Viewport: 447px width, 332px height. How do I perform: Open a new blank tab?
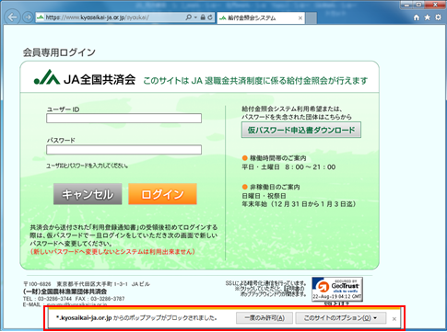pos(312,18)
